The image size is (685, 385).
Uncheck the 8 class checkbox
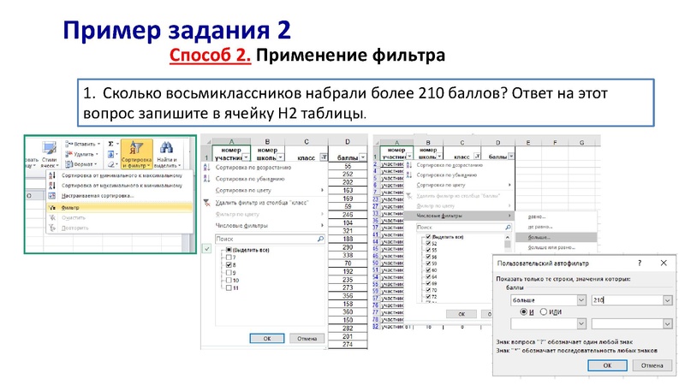tap(229, 265)
